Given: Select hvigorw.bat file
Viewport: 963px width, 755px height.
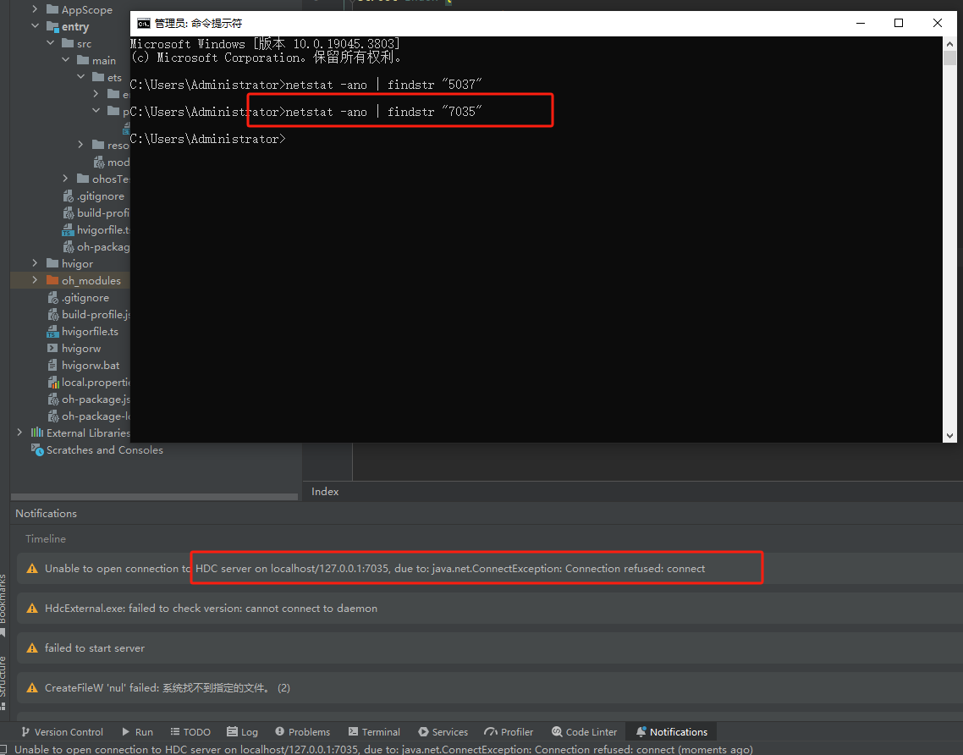Looking at the screenshot, I should click(91, 365).
